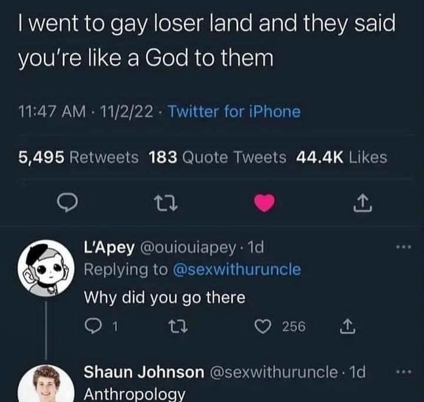The image size is (424, 402).
Task: View the 5,495 Retweets list
Action: (78, 157)
